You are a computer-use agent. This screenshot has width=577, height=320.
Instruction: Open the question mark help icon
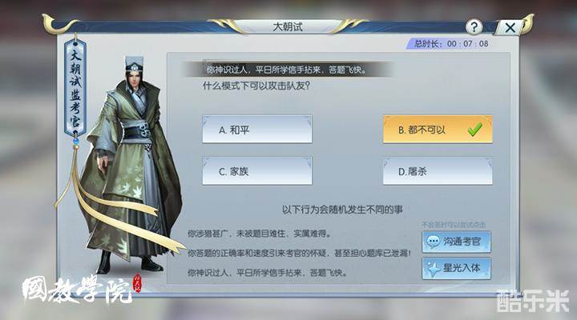(x=474, y=27)
